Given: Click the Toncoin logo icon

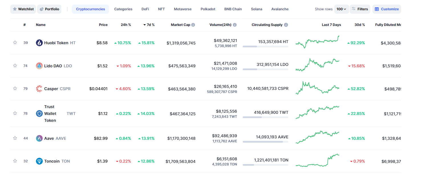Looking at the screenshot, I should [x=39, y=161].
